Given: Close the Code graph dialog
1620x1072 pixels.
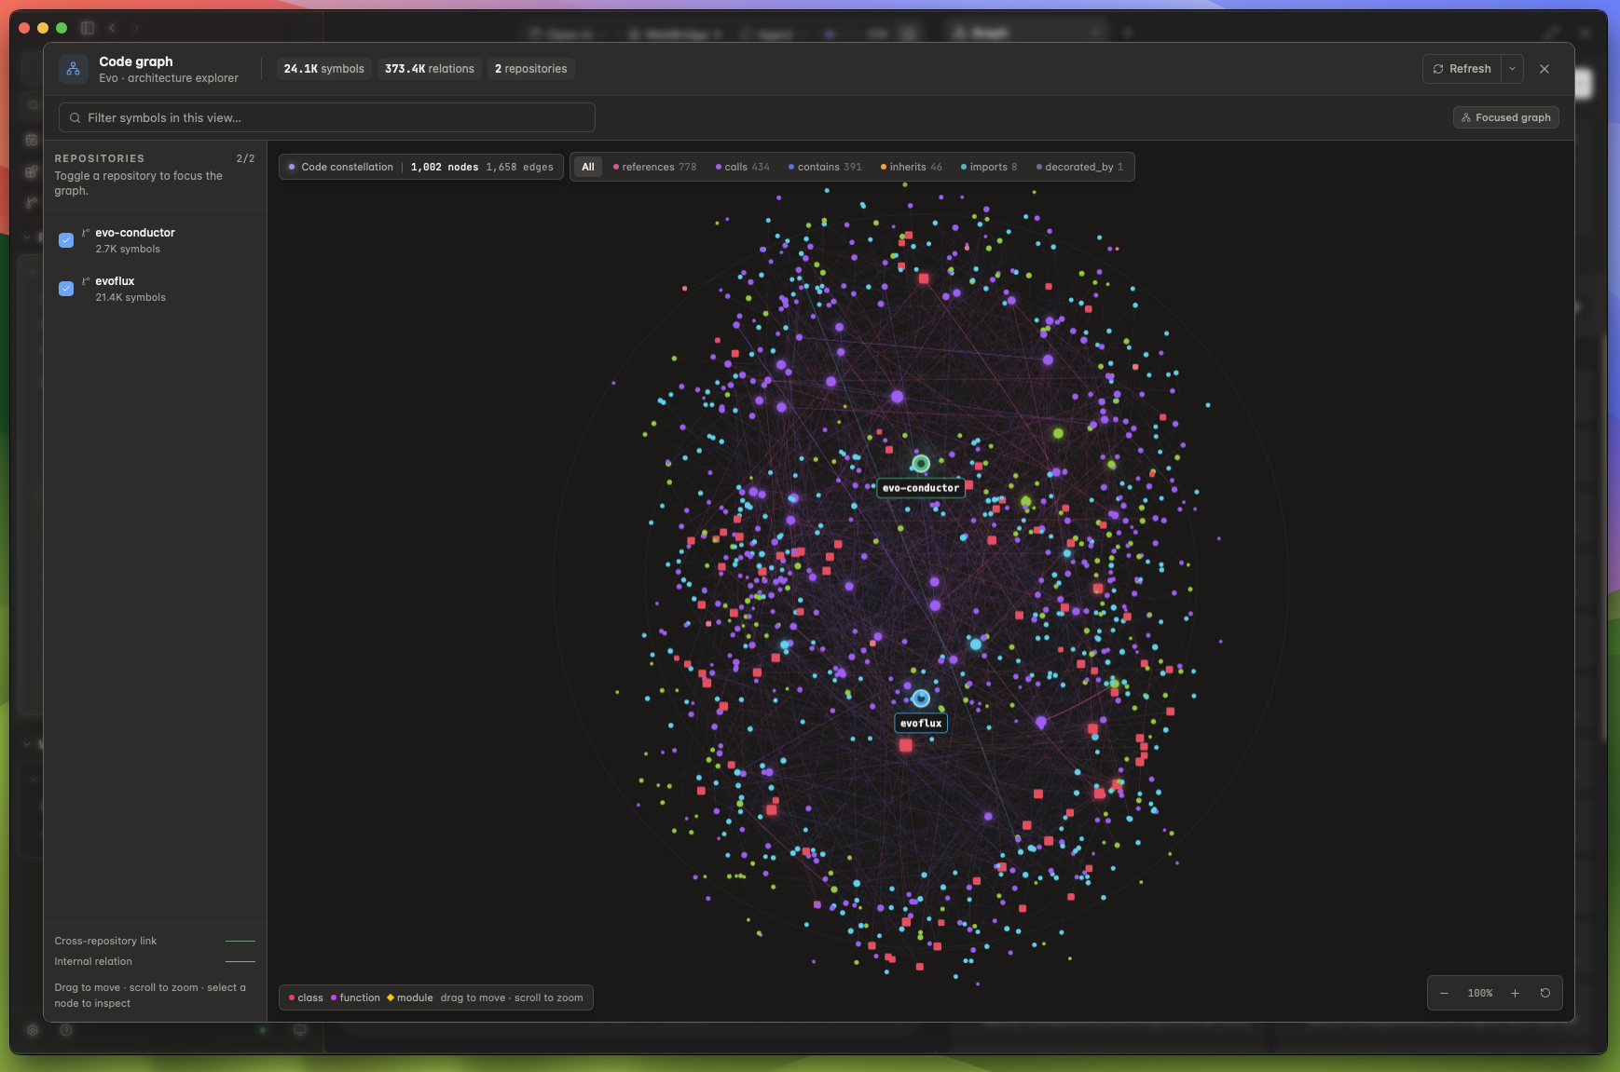Looking at the screenshot, I should click(1544, 69).
